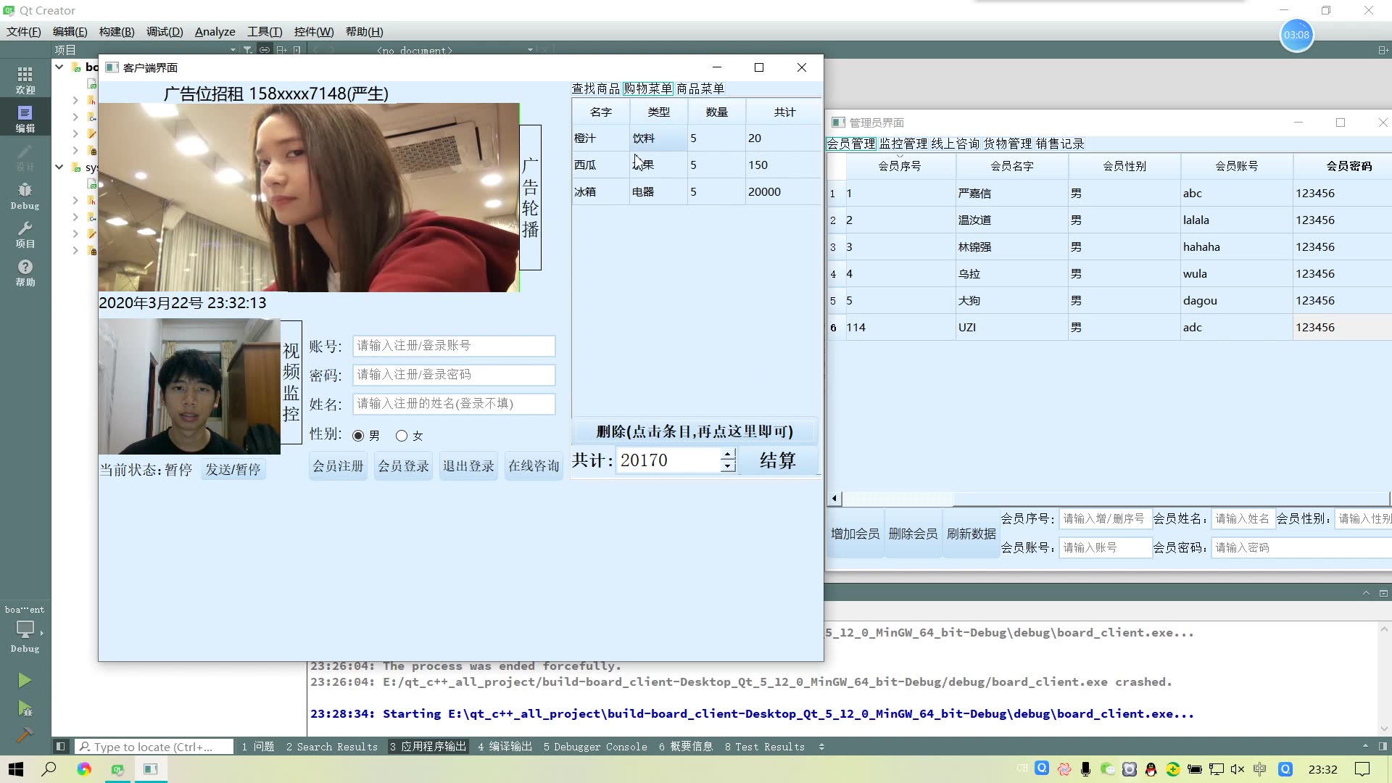Screen dimensions: 1392x783
Task: Click the battery tray icon
Action: (x=1194, y=769)
